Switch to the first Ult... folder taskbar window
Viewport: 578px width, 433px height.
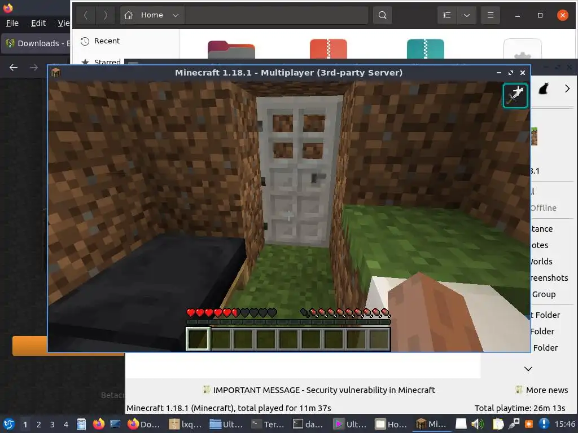click(226, 424)
